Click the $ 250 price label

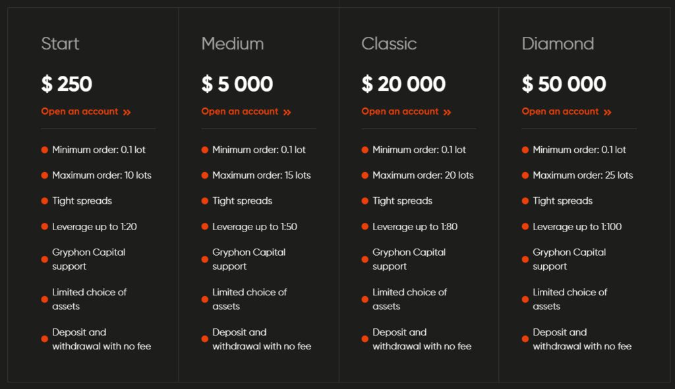click(66, 84)
